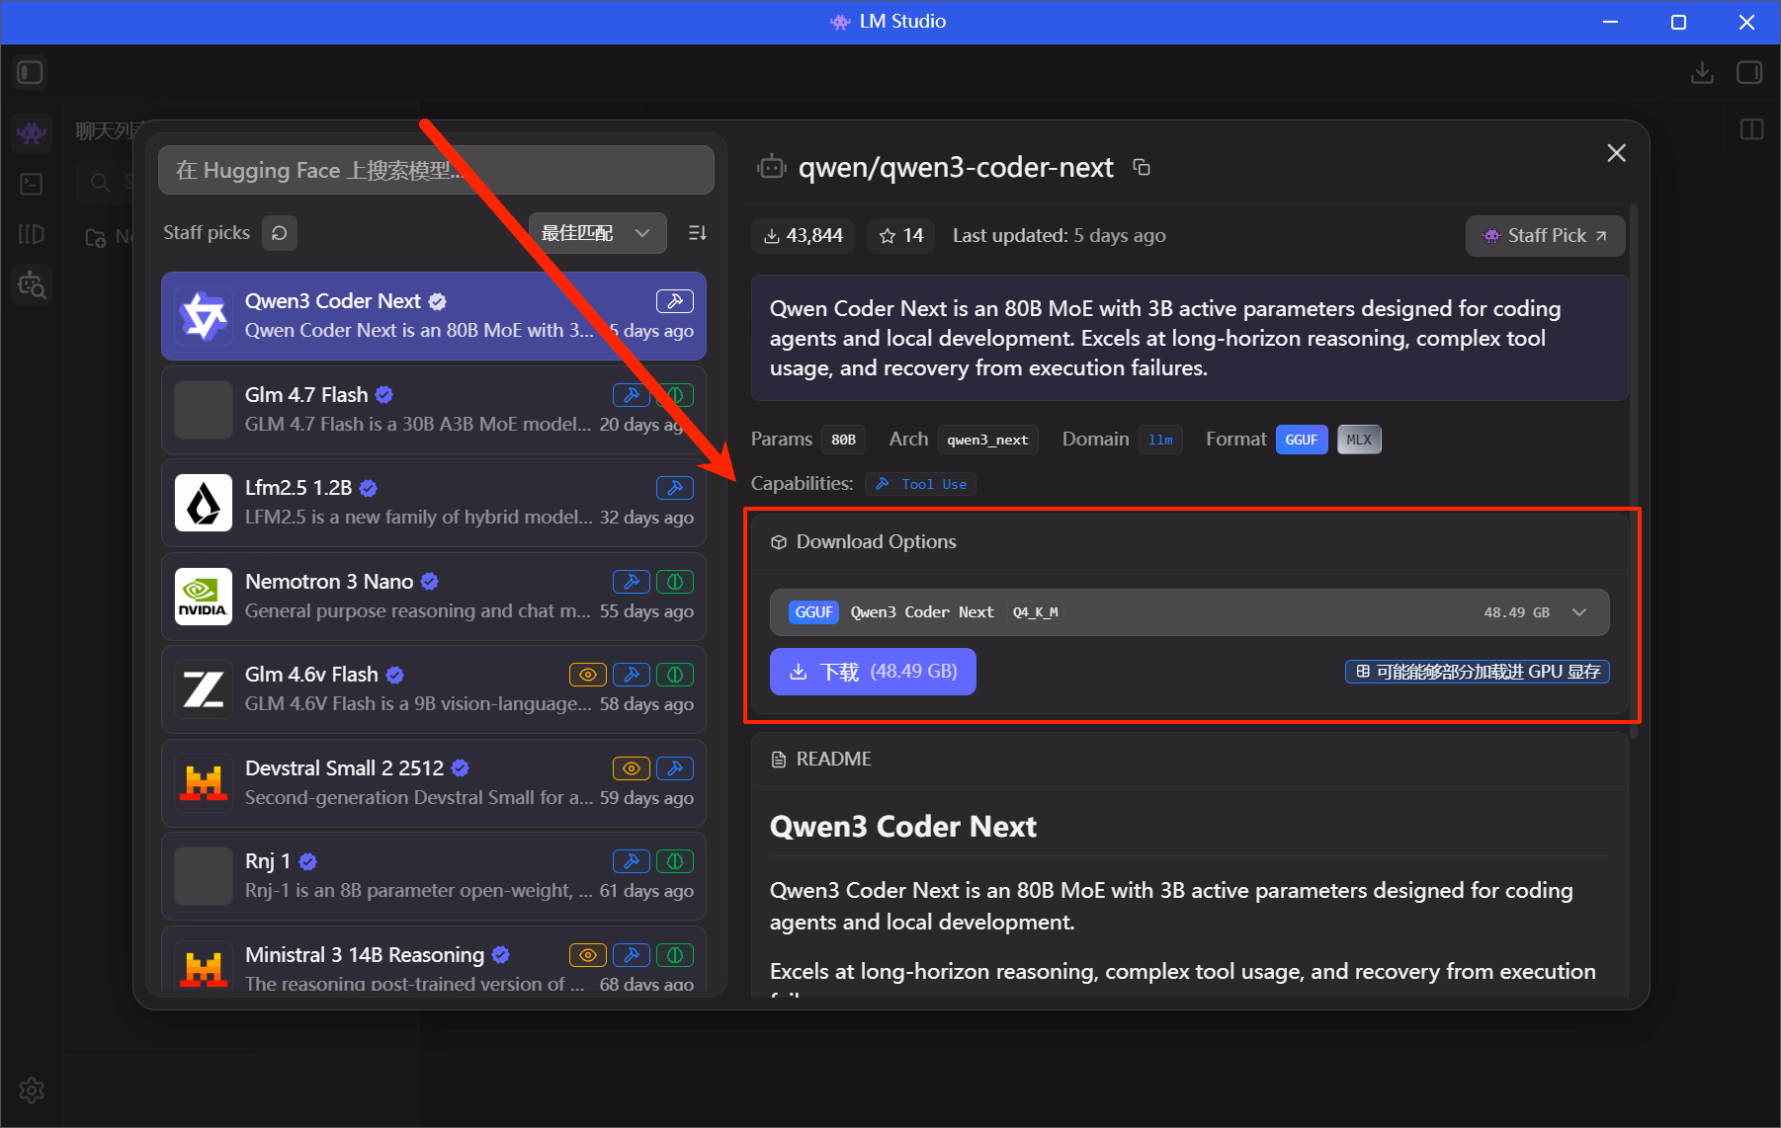This screenshot has width=1781, height=1128.
Task: Click reasoning badge on Glm 4.6v Flash
Action: point(675,675)
